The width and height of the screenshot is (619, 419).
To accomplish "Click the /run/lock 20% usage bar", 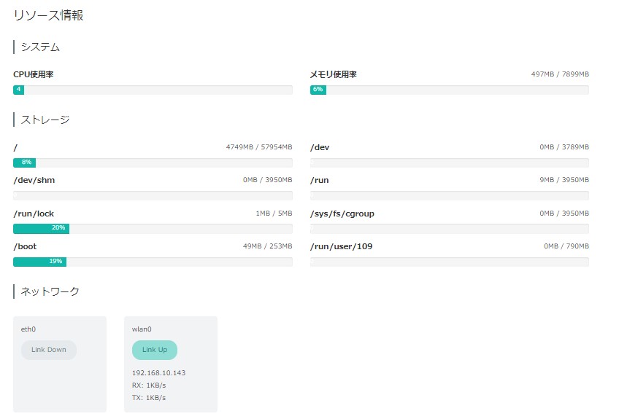I will tap(153, 229).
